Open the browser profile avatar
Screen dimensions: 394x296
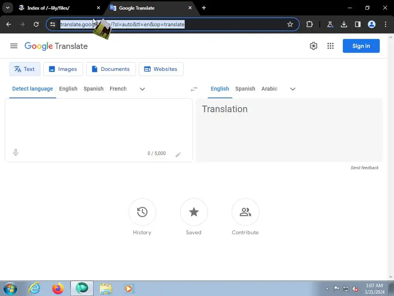[x=371, y=24]
